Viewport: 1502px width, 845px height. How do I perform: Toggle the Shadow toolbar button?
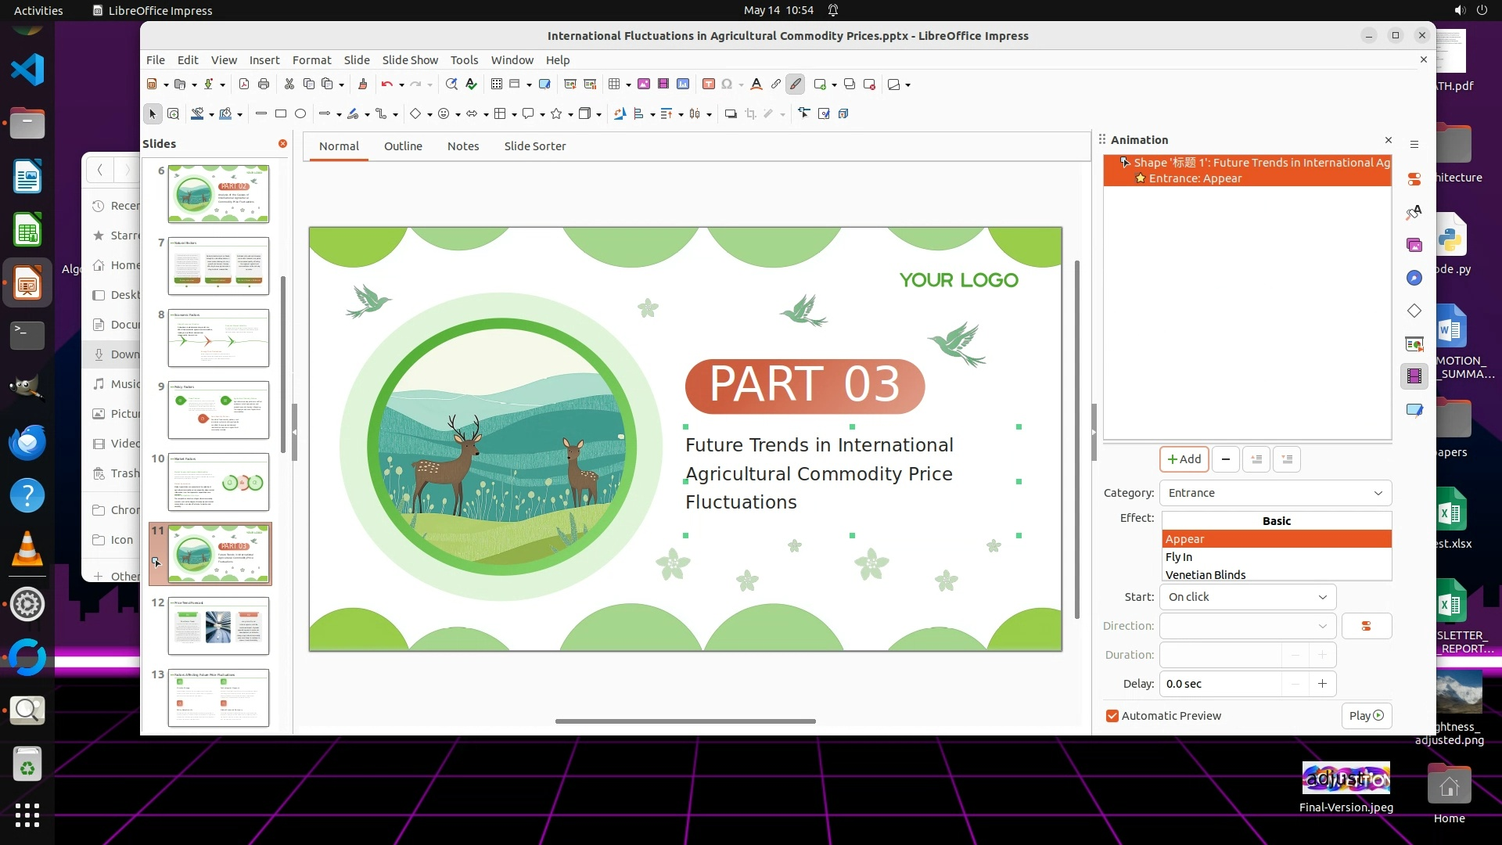[731, 114]
